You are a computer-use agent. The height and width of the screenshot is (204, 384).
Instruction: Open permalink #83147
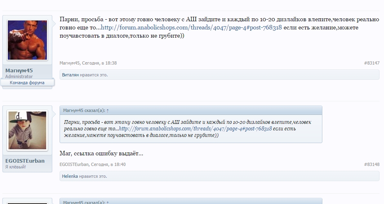371,63
